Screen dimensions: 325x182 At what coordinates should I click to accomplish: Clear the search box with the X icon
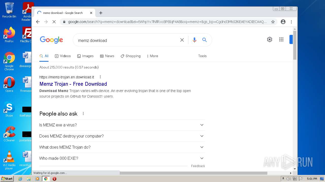[182, 40]
